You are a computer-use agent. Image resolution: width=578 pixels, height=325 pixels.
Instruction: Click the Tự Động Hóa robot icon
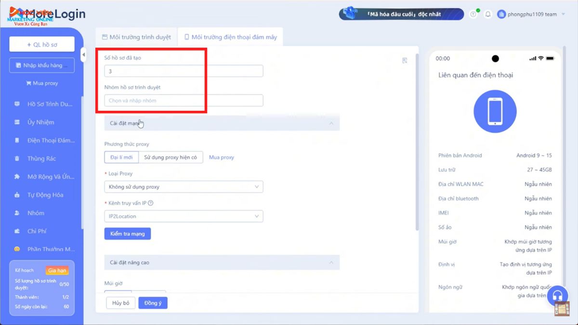[17, 195]
